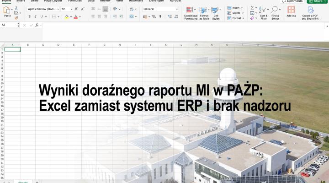Center text horizontally

[x=99, y=16]
